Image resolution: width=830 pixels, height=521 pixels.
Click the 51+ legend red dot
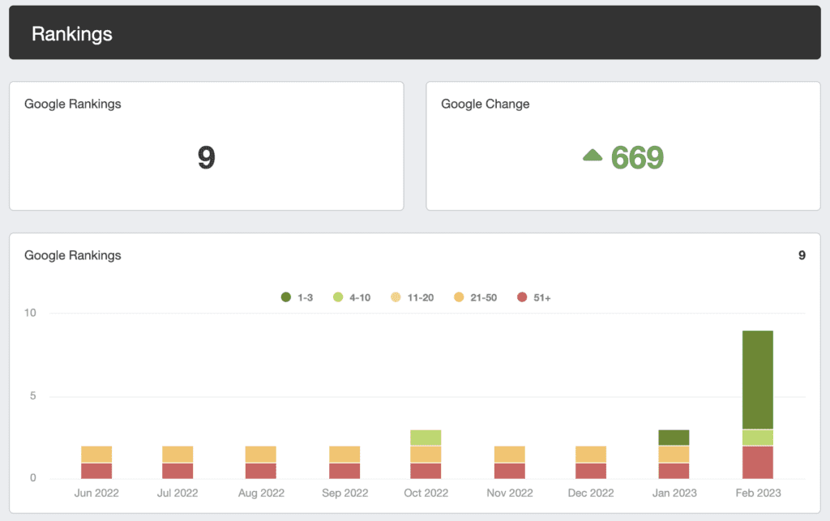click(x=522, y=297)
